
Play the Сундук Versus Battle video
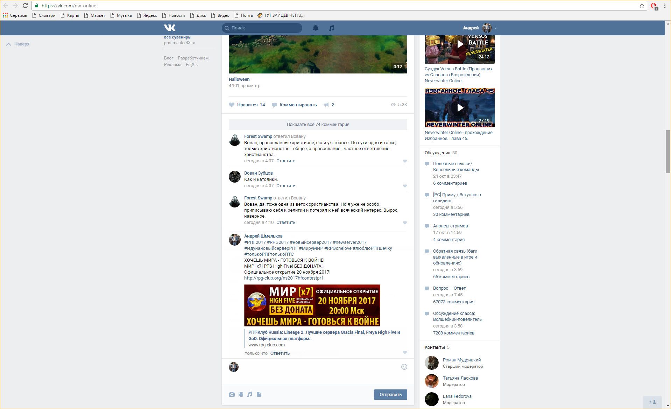coord(460,49)
